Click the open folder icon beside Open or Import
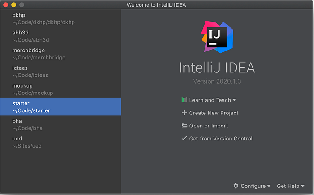Screen dimensions: 314x195 184,126
